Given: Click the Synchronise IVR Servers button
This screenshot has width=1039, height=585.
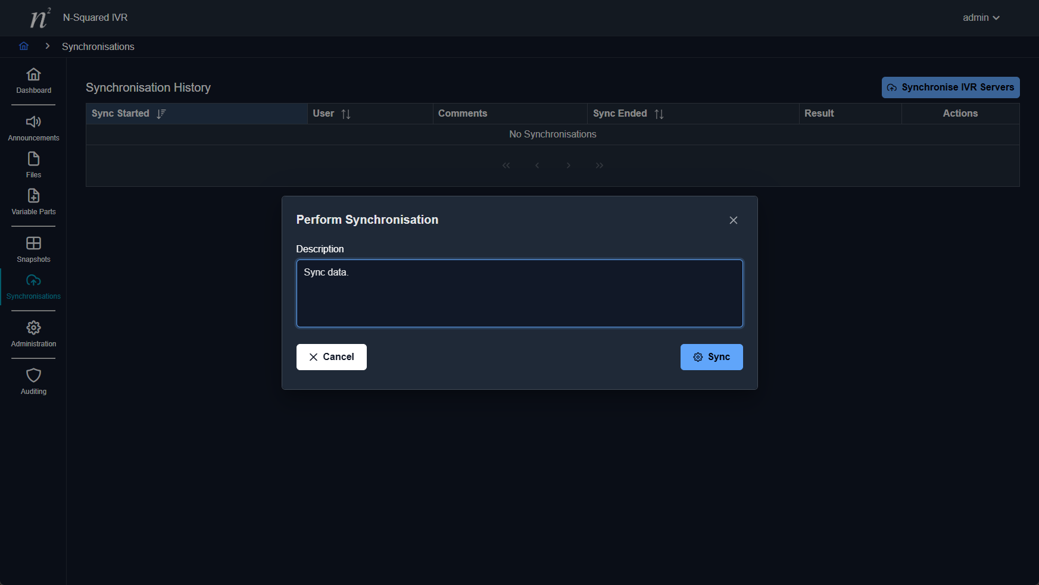Looking at the screenshot, I should pos(950,87).
